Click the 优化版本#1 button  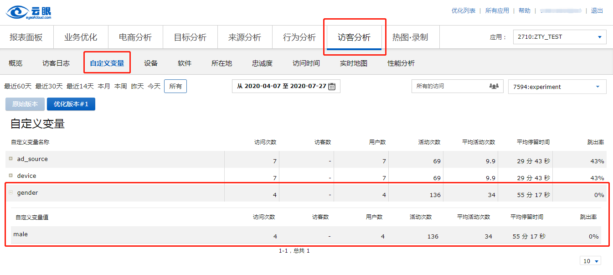pos(71,104)
